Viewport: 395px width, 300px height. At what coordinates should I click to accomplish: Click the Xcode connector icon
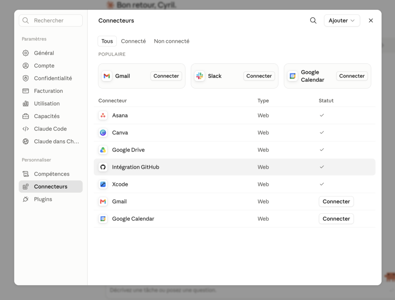[x=103, y=184]
